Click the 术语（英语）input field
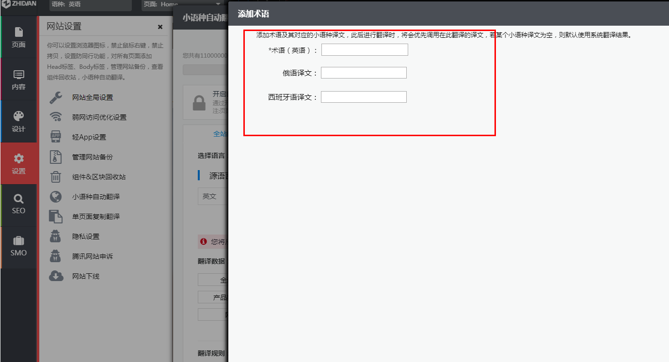The width and height of the screenshot is (669, 362). (x=365, y=49)
